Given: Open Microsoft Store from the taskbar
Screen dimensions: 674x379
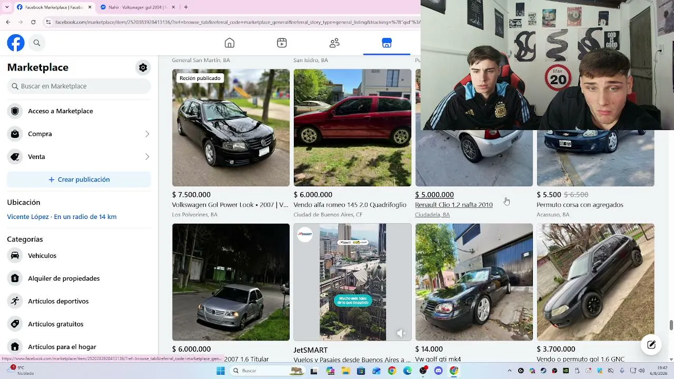Looking at the screenshot, I should click(x=361, y=371).
